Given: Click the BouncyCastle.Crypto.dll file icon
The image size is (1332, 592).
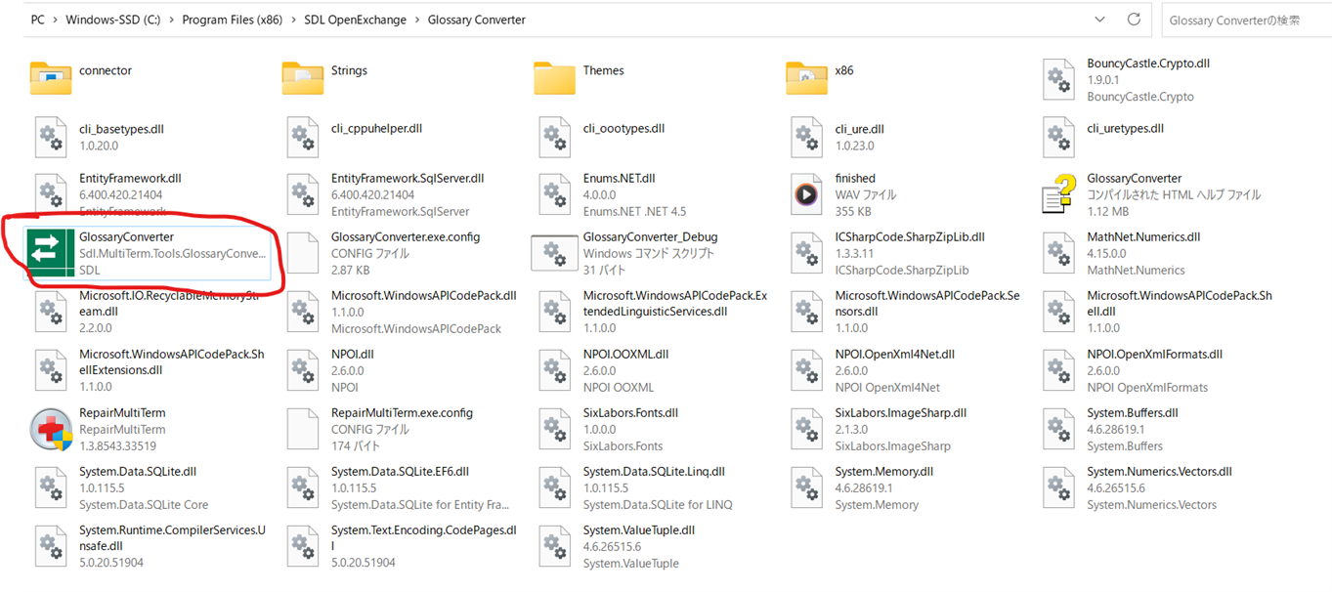Looking at the screenshot, I should click(1059, 78).
